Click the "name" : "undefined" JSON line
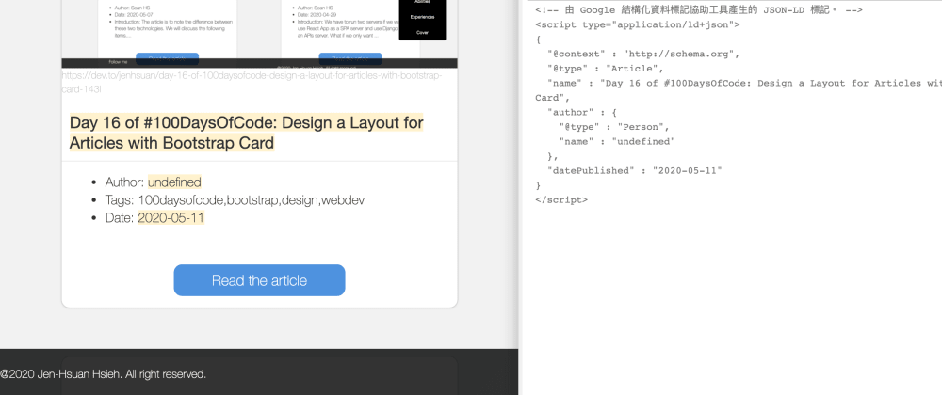 click(x=617, y=141)
